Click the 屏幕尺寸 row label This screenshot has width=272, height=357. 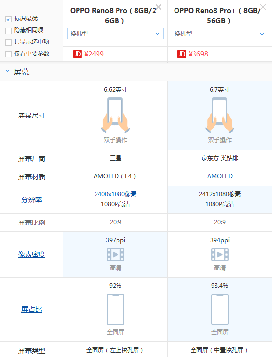pos(32,115)
